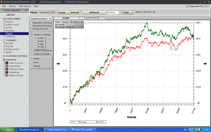Click Hold'em Manager title bar logo
The image size is (211, 132).
tap(2, 2)
